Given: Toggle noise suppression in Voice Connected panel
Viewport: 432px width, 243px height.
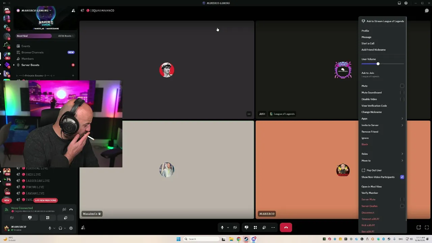Looking at the screenshot, I should tap(64, 210).
